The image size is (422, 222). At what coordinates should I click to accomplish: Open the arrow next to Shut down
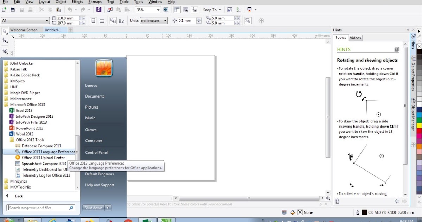click(x=108, y=208)
